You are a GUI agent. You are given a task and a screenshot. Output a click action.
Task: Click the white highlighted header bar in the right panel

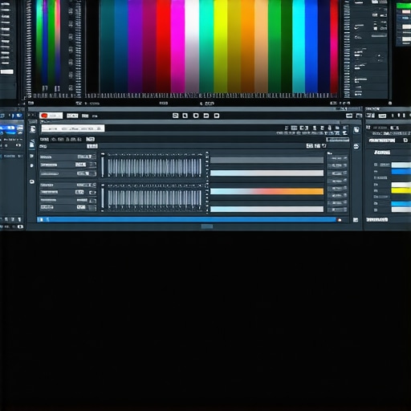[381, 140]
